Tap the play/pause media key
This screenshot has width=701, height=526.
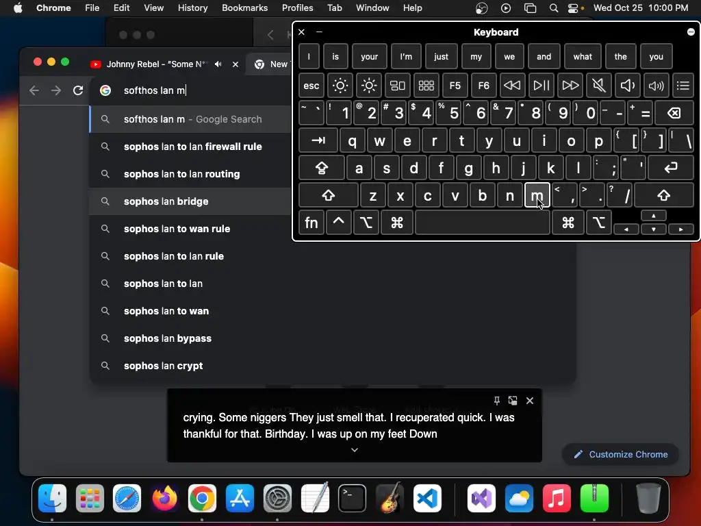coord(541,86)
